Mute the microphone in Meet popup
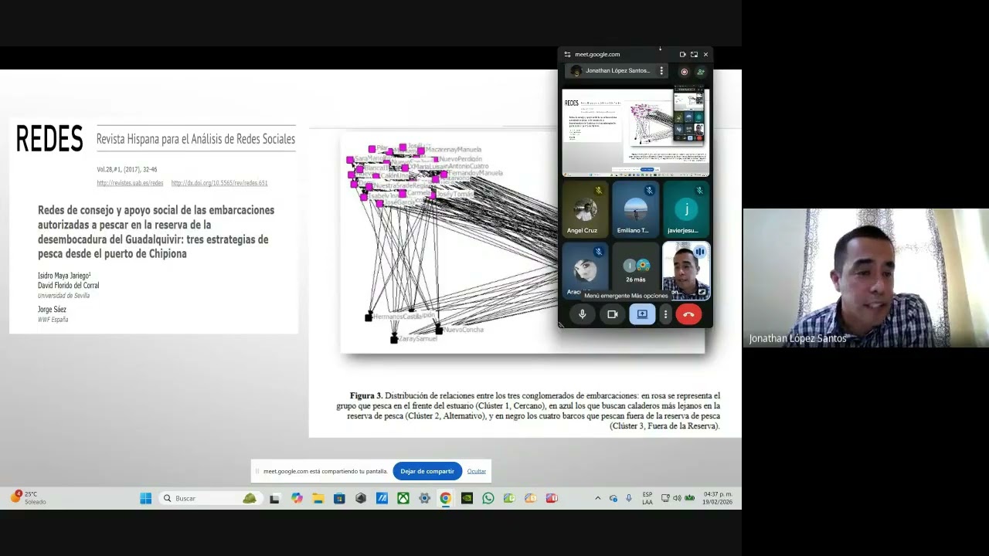989x556 pixels. click(583, 314)
